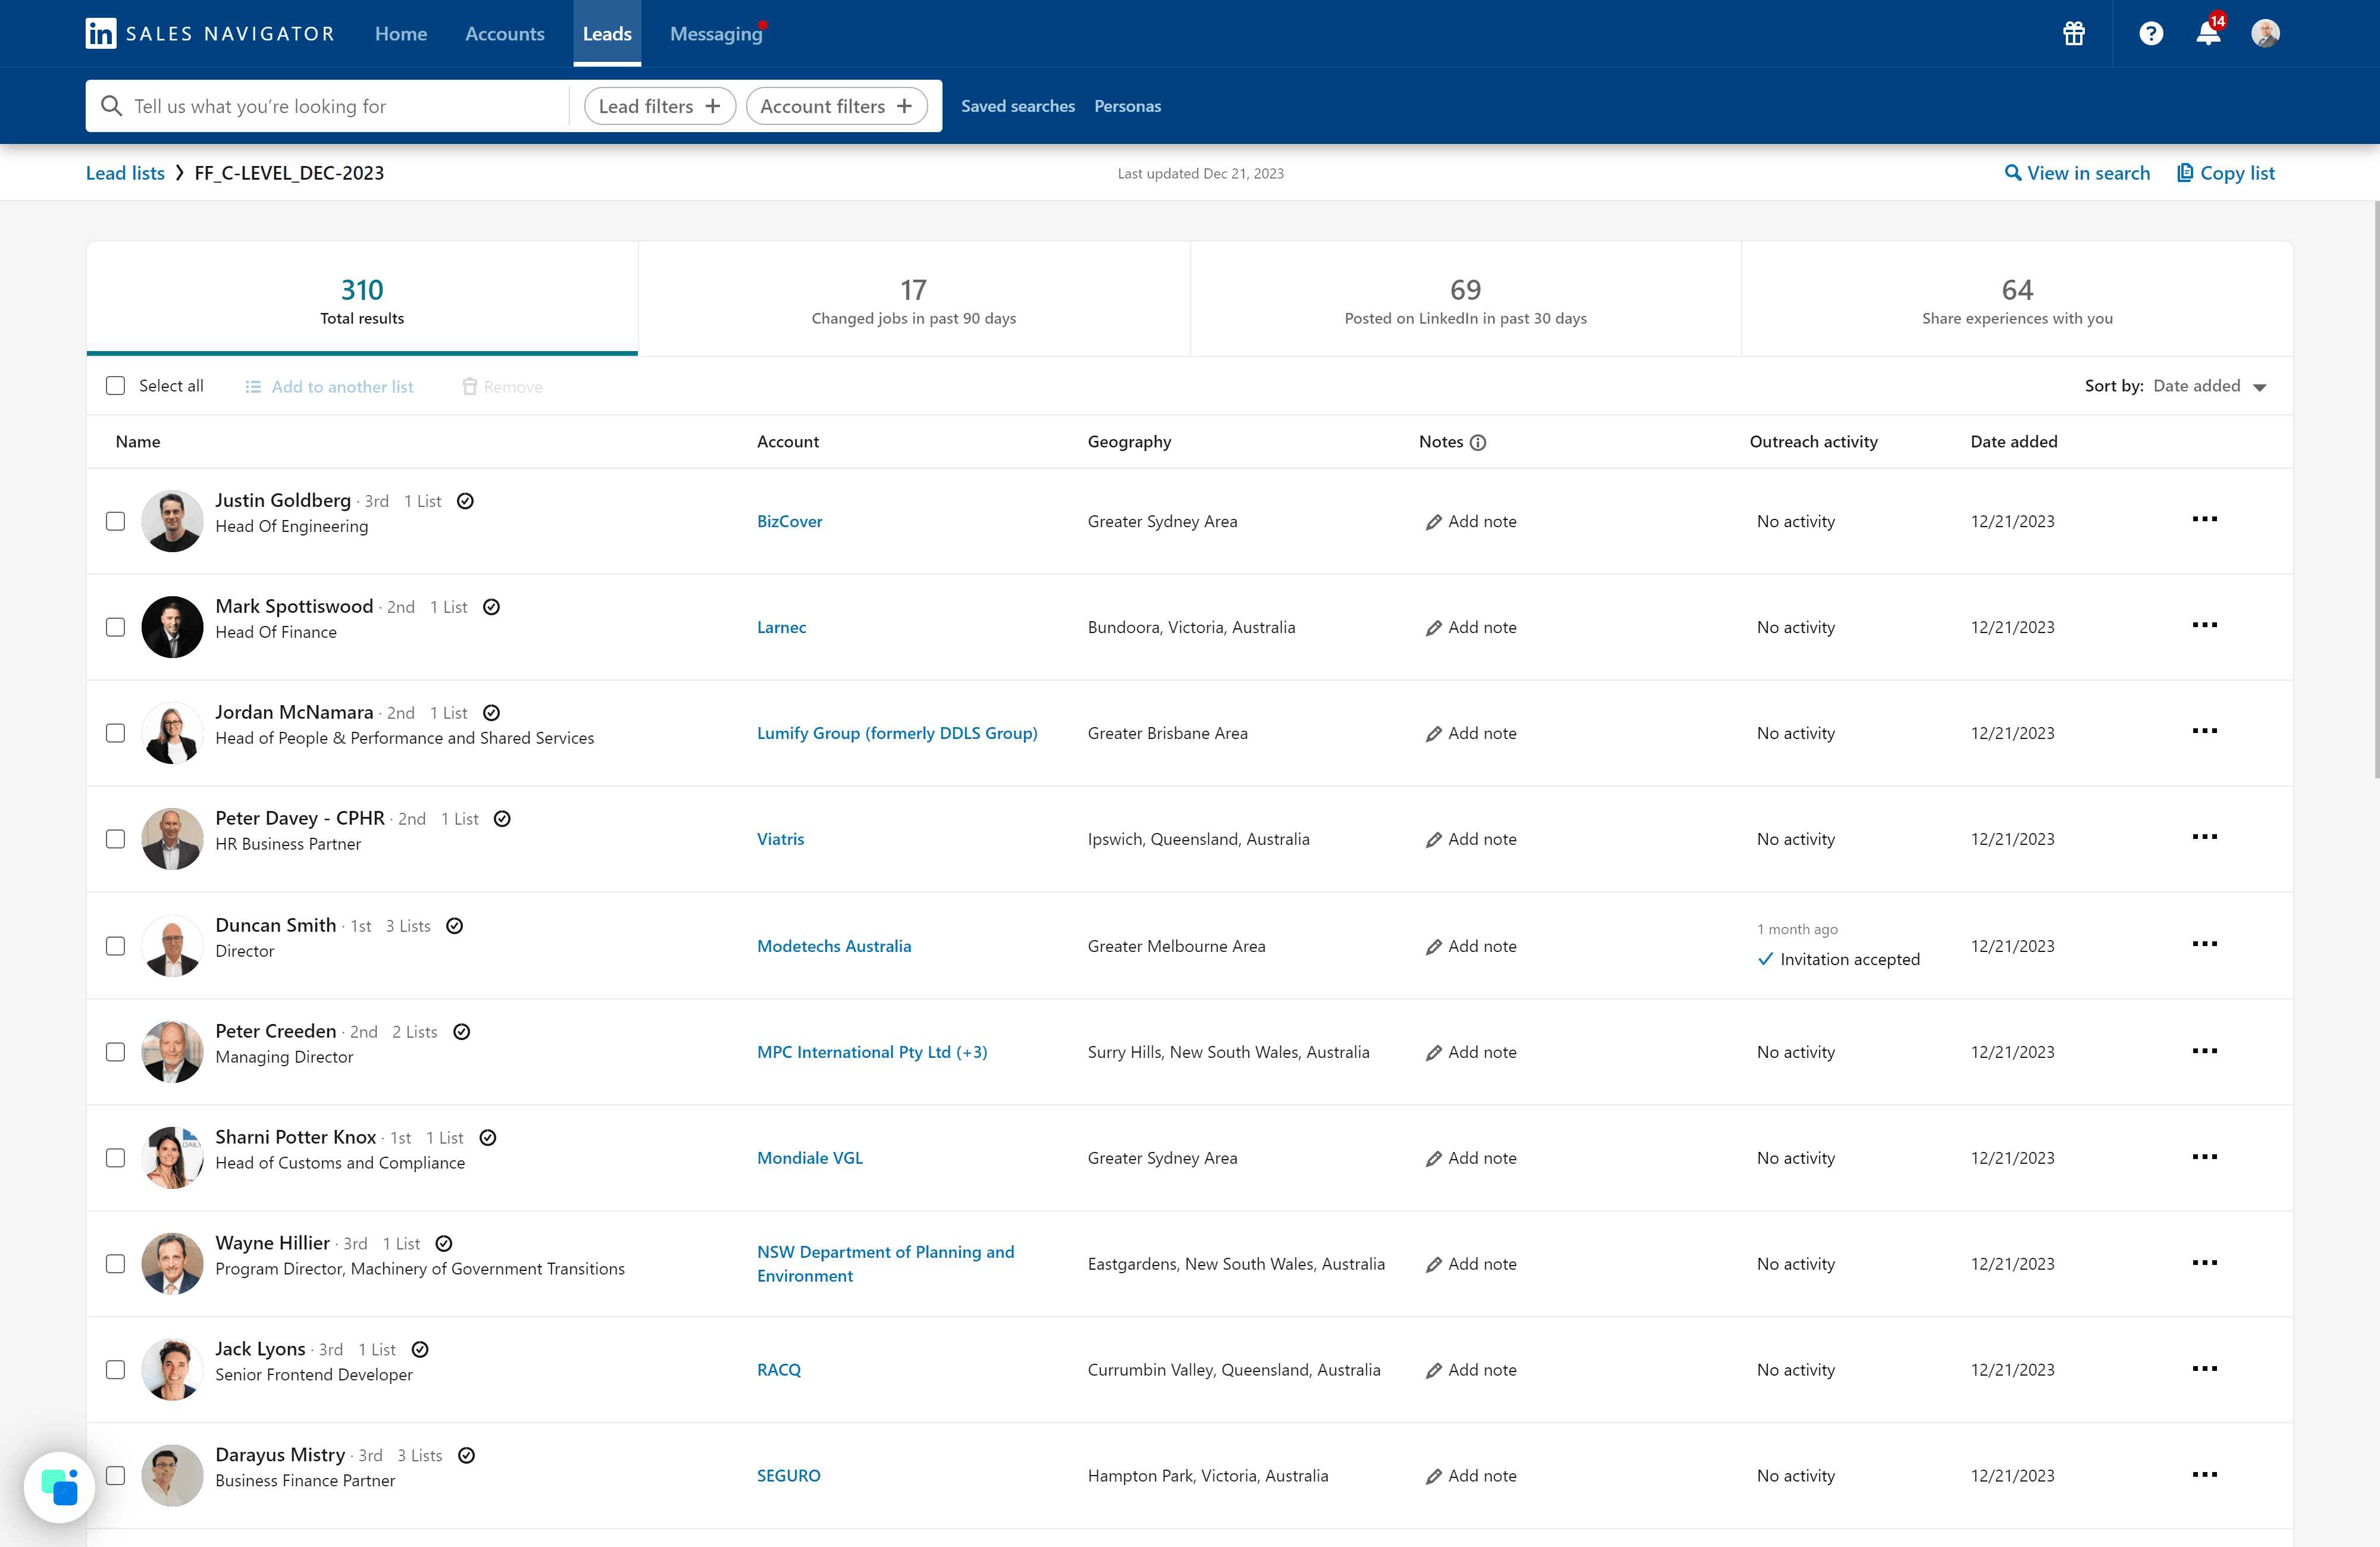Add note for Darayus Mistry
Screen dimensions: 2380x1547
(1471, 1477)
